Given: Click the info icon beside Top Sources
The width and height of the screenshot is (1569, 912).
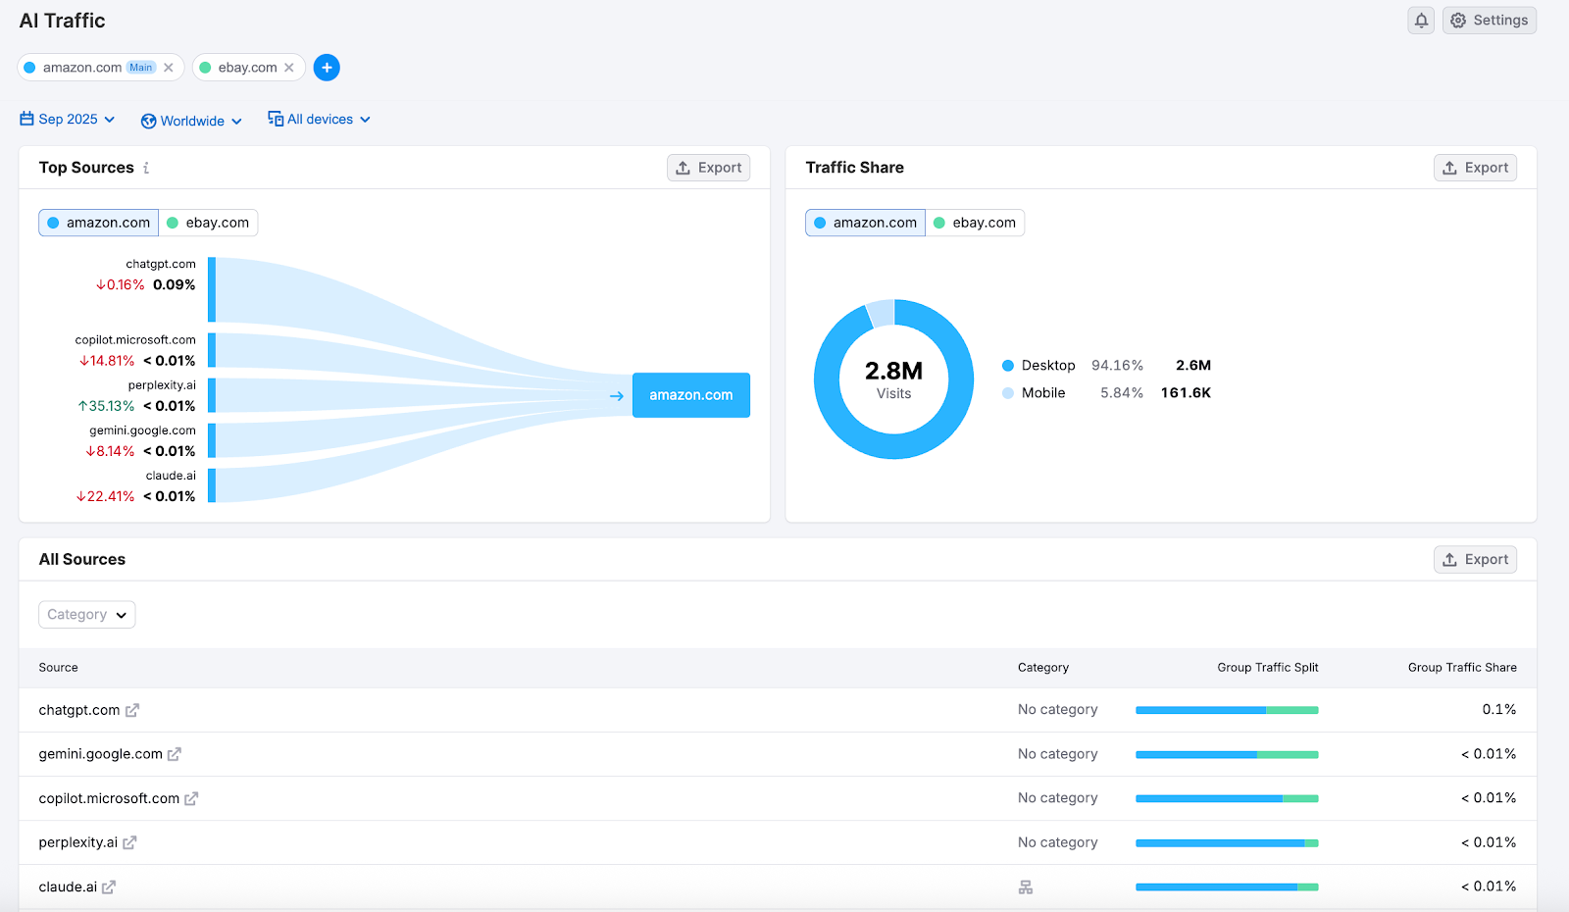Looking at the screenshot, I should 146,168.
